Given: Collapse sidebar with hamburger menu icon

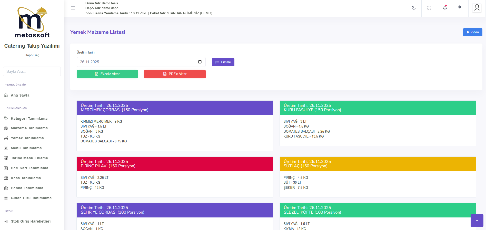Looking at the screenshot, I should click(73, 8).
